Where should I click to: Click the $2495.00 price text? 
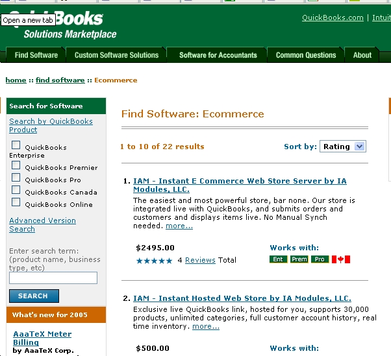(155, 248)
